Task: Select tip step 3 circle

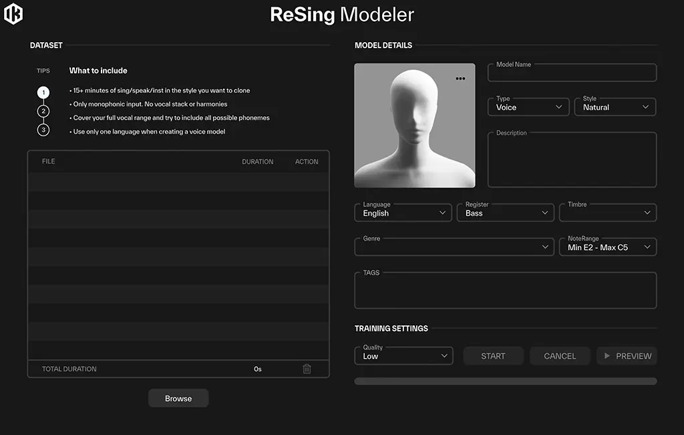Action: point(43,130)
